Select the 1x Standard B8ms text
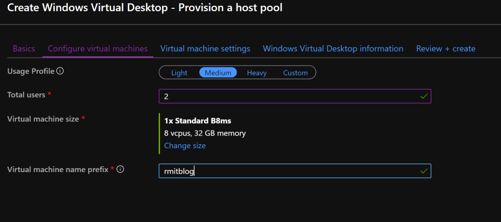501x222 pixels. [x=197, y=121]
